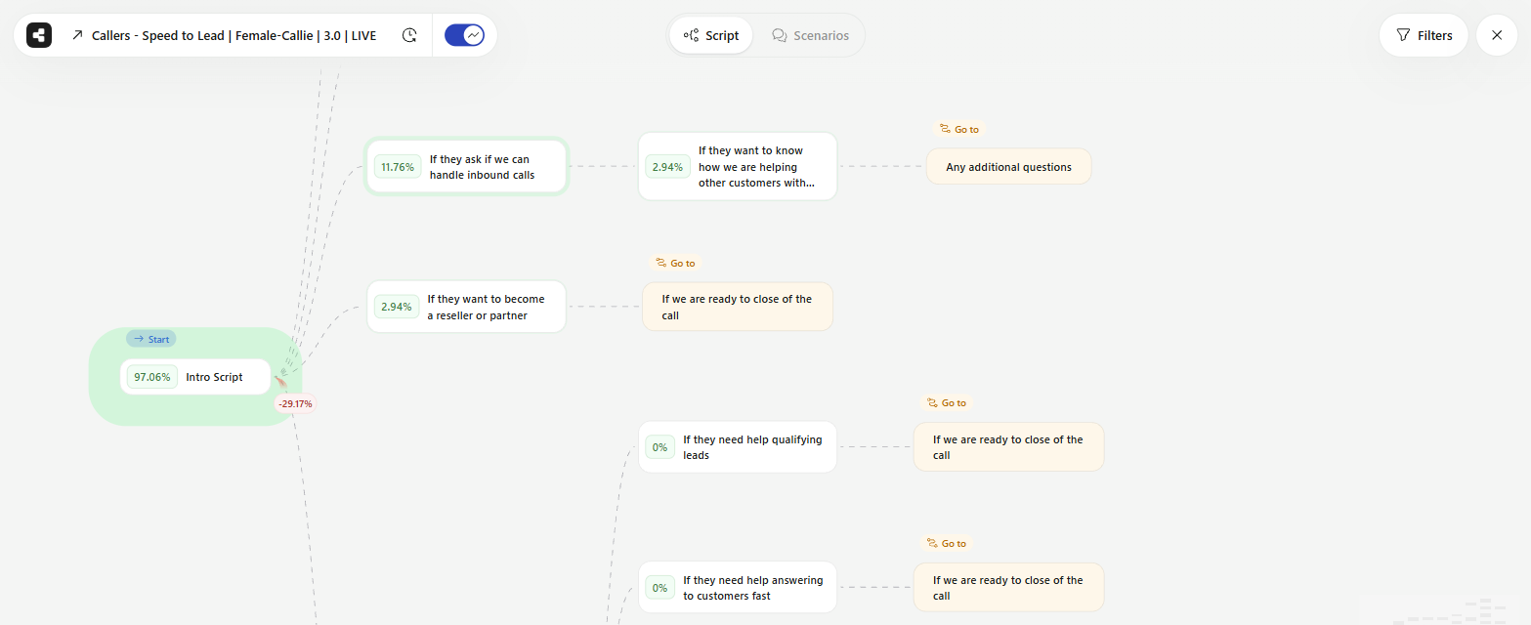Screen dimensions: 1531x625
Task: Switch to the Script tab
Action: [x=711, y=35]
